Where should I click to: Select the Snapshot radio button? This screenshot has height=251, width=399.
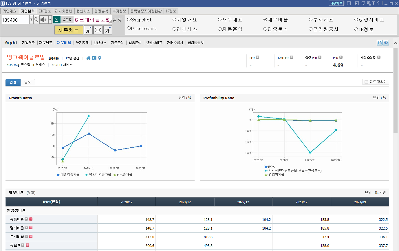point(129,20)
